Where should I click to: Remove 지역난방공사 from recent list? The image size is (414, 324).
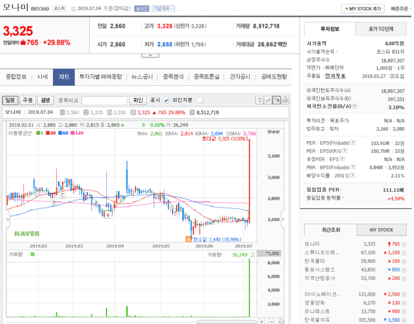click(404, 278)
